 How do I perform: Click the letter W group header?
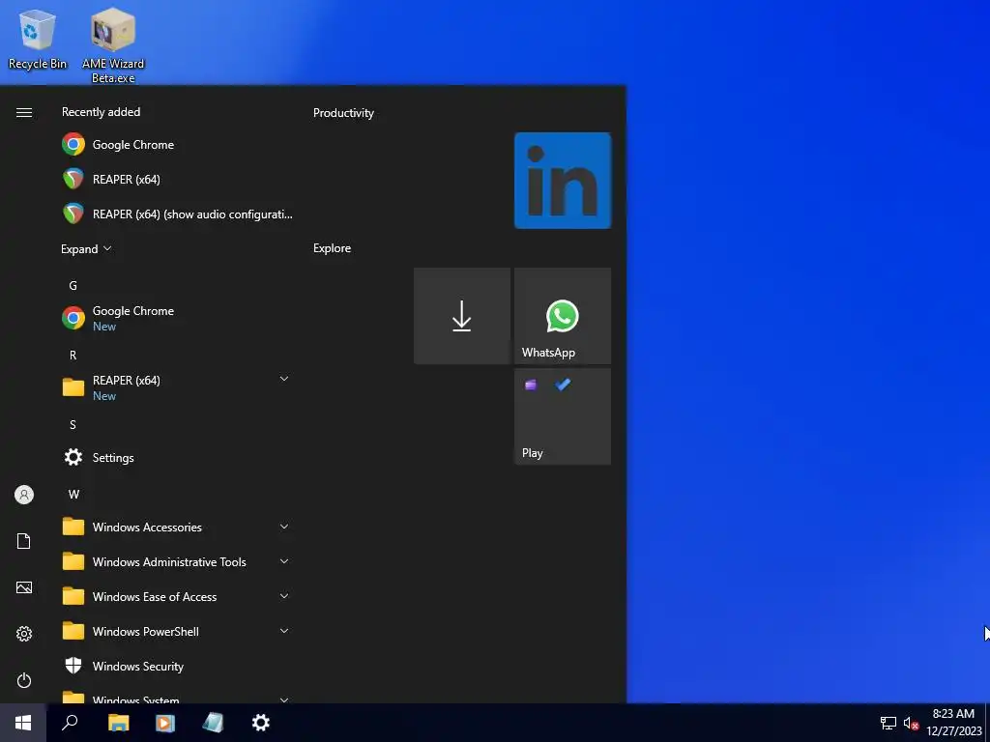coord(73,494)
